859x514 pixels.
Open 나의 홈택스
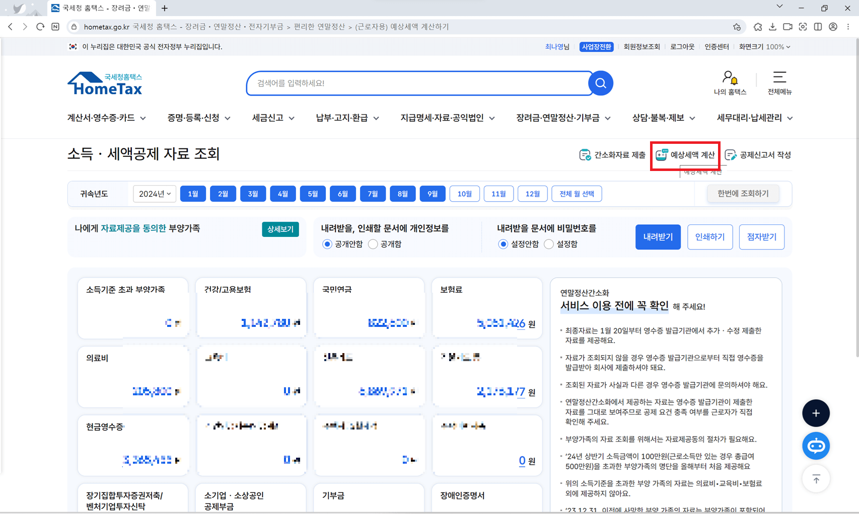tap(730, 83)
